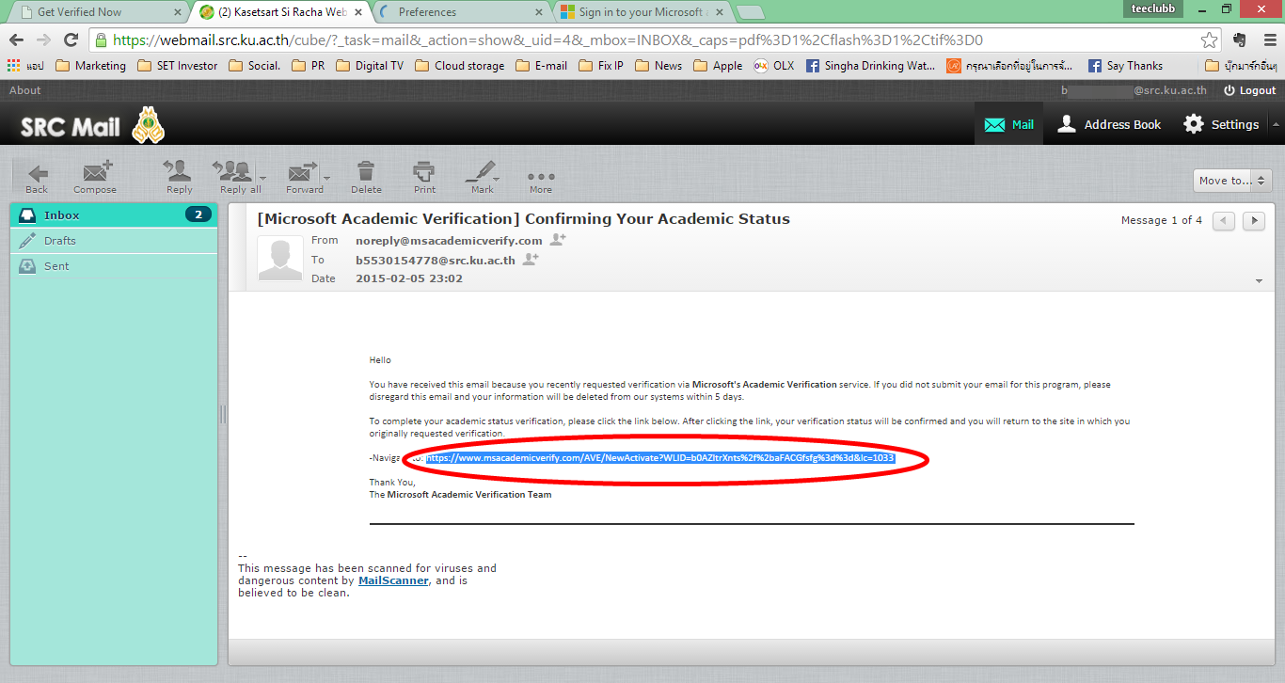Open Apple bookmarks folder
Viewport: 1285px width, 683px height.
click(718, 66)
